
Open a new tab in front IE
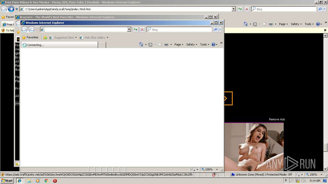pyautogui.click(x=102, y=45)
